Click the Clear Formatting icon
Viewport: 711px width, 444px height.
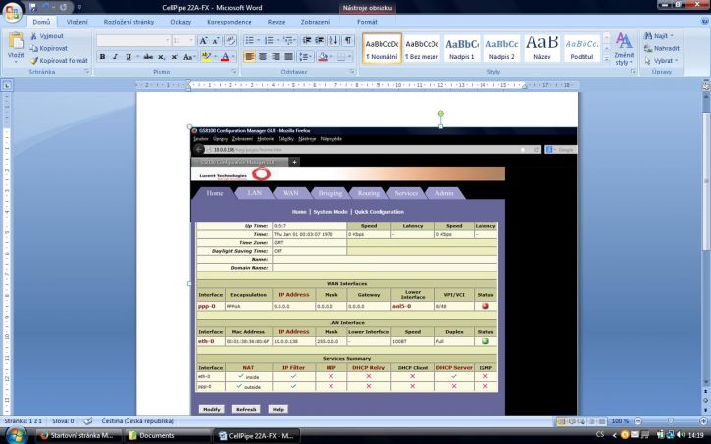click(230, 41)
